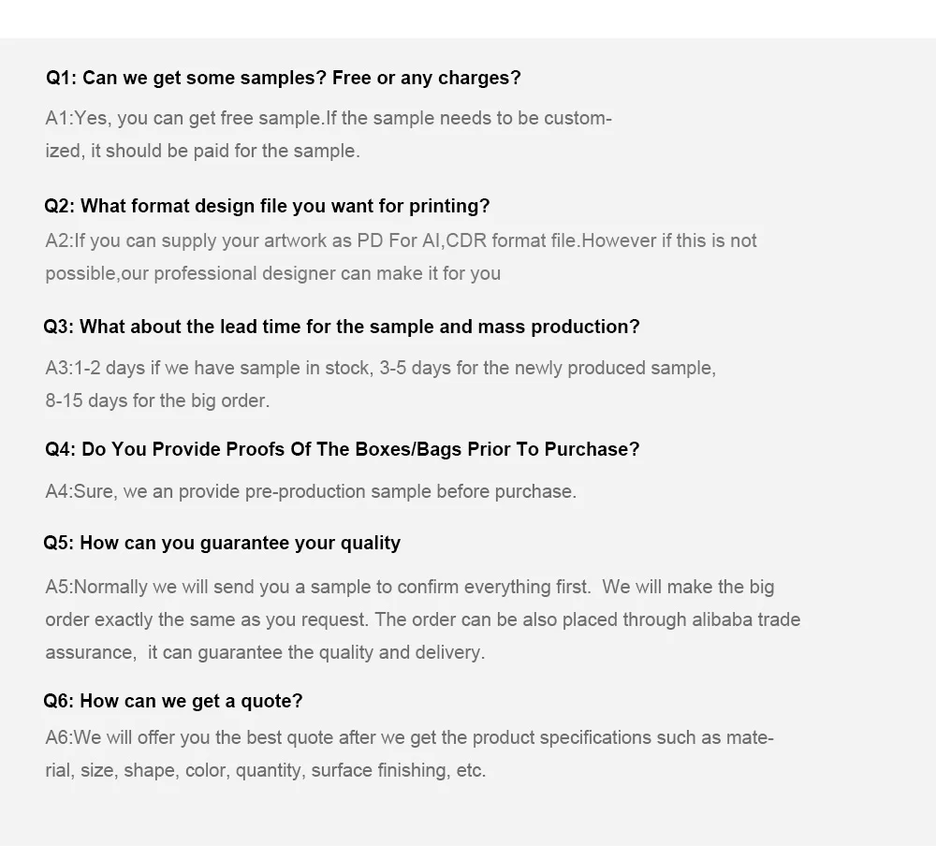The height and width of the screenshot is (859, 936).
Task: Select the Q6 heading "How can we get a quote?"
Action: pyautogui.click(x=173, y=701)
